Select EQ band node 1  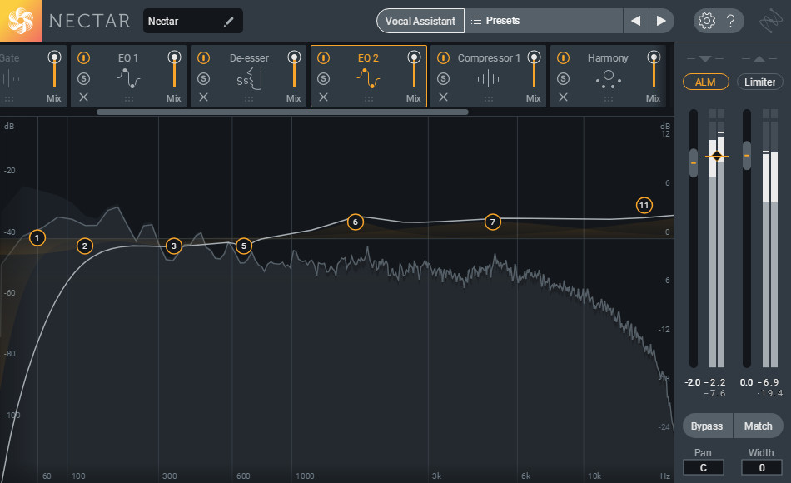pyautogui.click(x=37, y=237)
